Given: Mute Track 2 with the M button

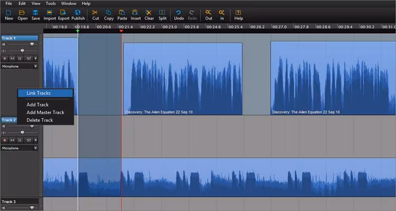Looking at the screenshot, I should tap(12, 140).
